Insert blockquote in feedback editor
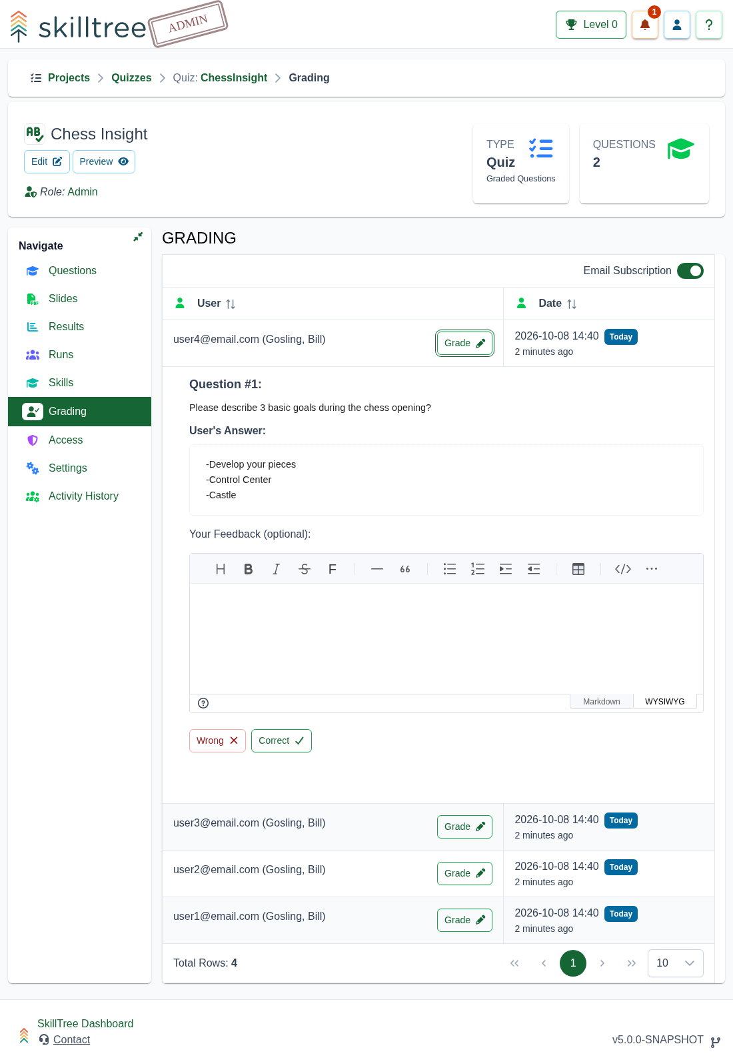The image size is (733, 1064). coord(405,569)
